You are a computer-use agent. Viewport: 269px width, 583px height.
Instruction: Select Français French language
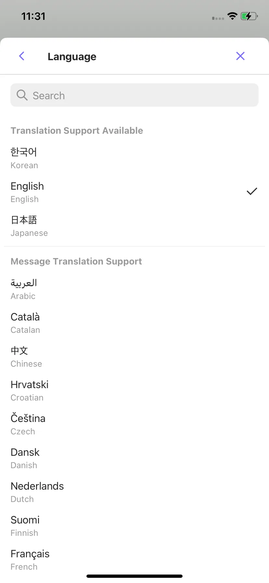[134, 560]
